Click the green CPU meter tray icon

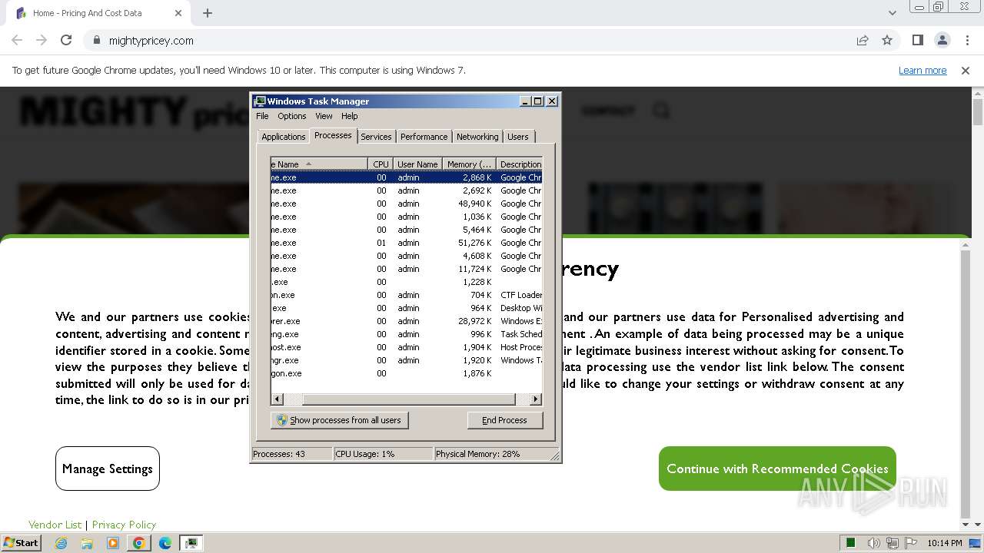click(x=851, y=543)
